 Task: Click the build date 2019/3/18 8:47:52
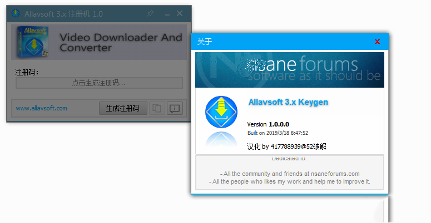click(x=288, y=133)
